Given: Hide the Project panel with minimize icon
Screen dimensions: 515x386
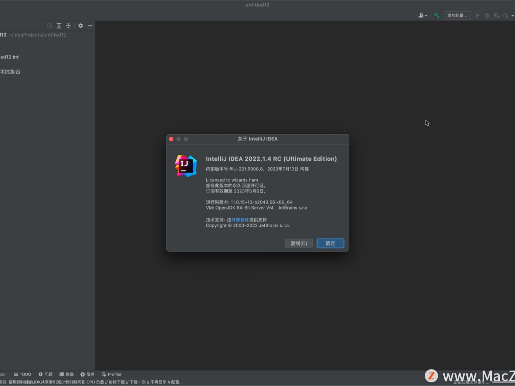Looking at the screenshot, I should coord(90,26).
